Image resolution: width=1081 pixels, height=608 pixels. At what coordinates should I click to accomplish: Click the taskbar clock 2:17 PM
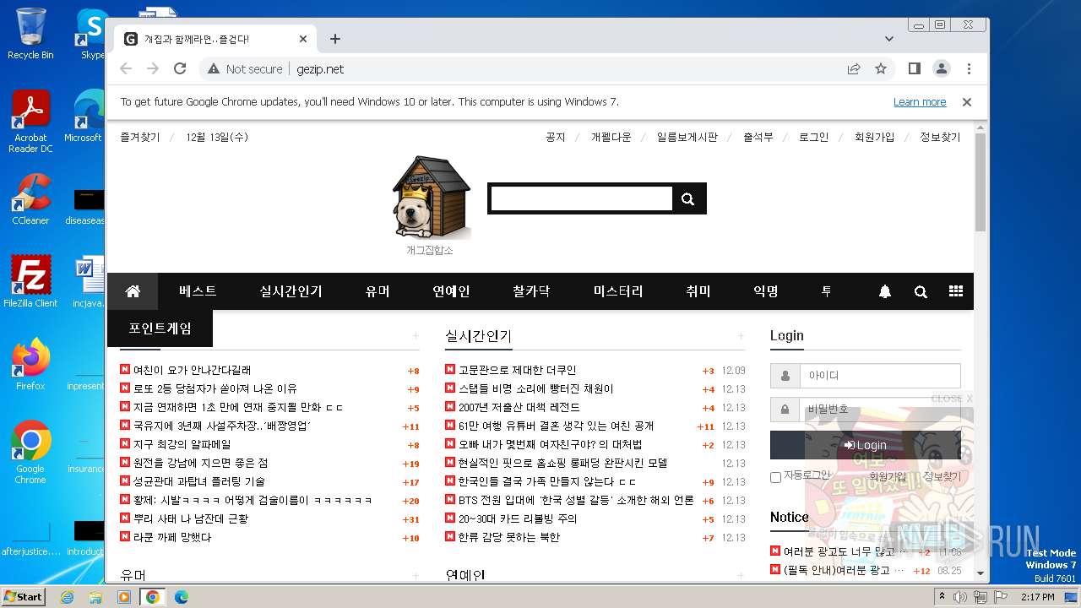1036,597
